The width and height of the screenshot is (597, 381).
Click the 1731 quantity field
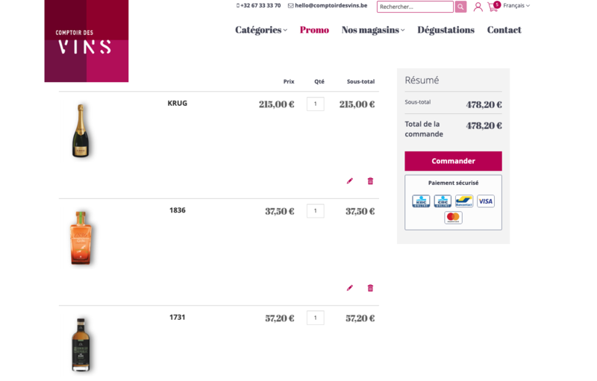tap(315, 318)
